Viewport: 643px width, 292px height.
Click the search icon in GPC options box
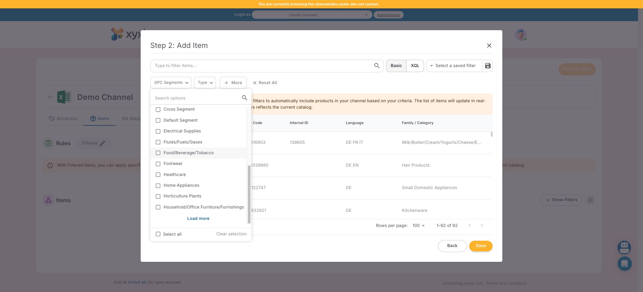tap(244, 98)
